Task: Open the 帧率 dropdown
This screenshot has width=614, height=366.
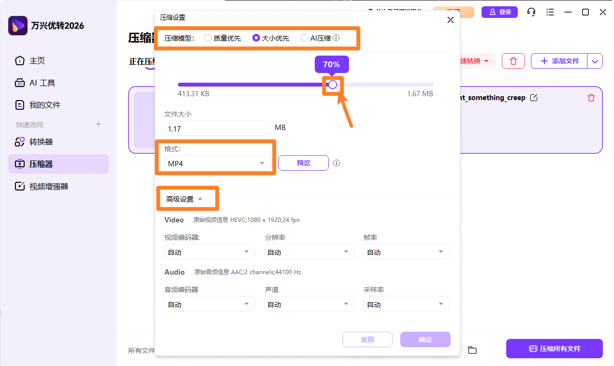Action: 407,252
